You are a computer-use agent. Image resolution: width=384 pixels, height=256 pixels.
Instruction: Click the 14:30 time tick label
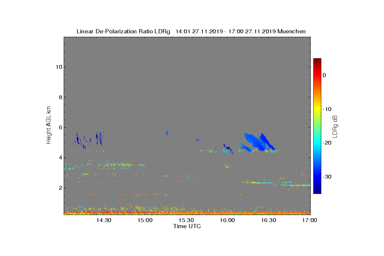104,220
